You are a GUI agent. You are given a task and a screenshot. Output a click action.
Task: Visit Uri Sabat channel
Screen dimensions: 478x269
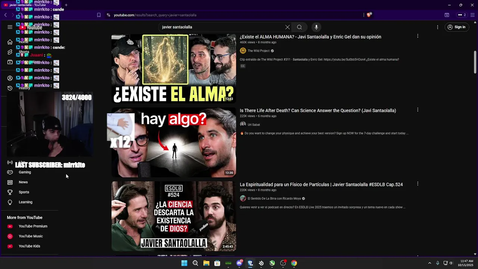[254, 125]
